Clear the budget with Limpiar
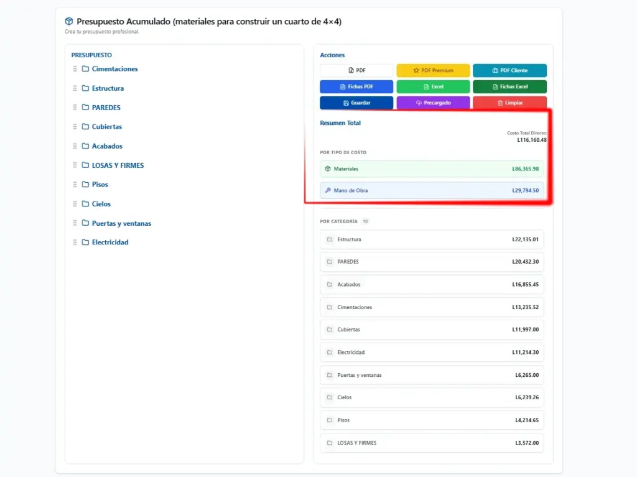This screenshot has height=477, width=637. (509, 103)
